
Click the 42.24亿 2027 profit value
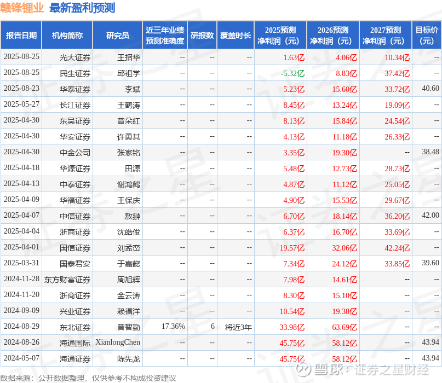pyautogui.click(x=397, y=248)
